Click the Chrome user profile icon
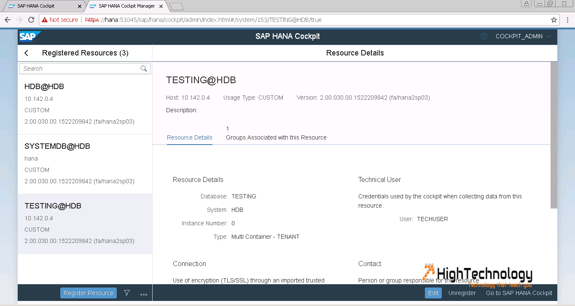 [x=527, y=3]
